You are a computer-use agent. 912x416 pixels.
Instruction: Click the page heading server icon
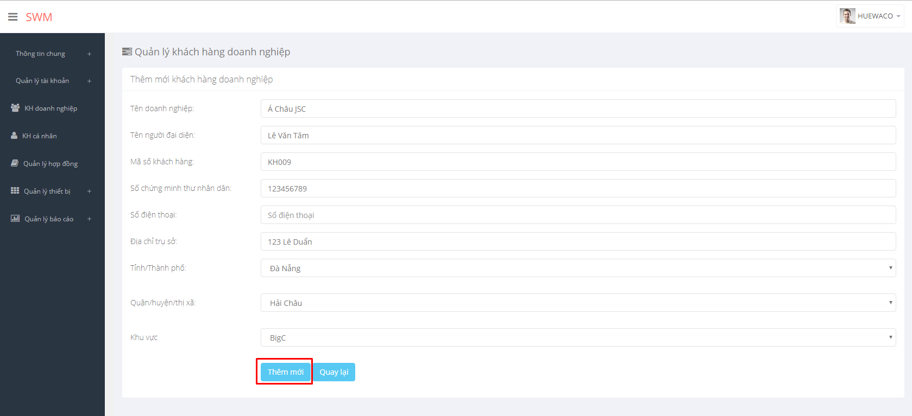click(x=127, y=52)
